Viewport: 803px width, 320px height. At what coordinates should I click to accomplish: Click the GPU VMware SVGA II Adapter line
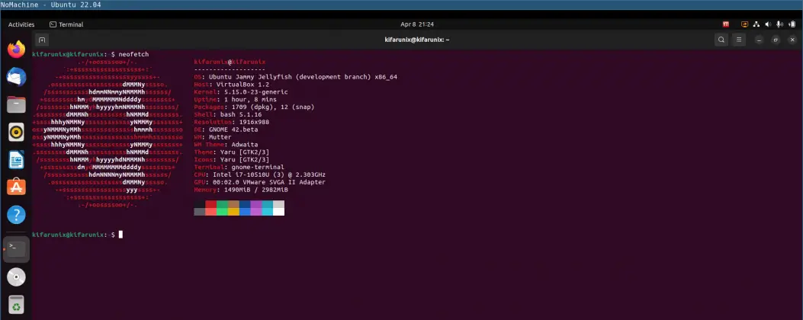click(259, 182)
